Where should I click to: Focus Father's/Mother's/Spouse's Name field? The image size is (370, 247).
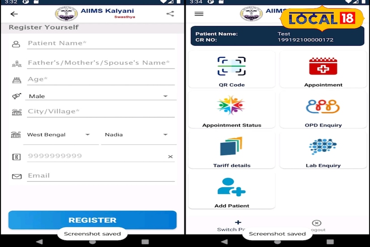coord(101,63)
